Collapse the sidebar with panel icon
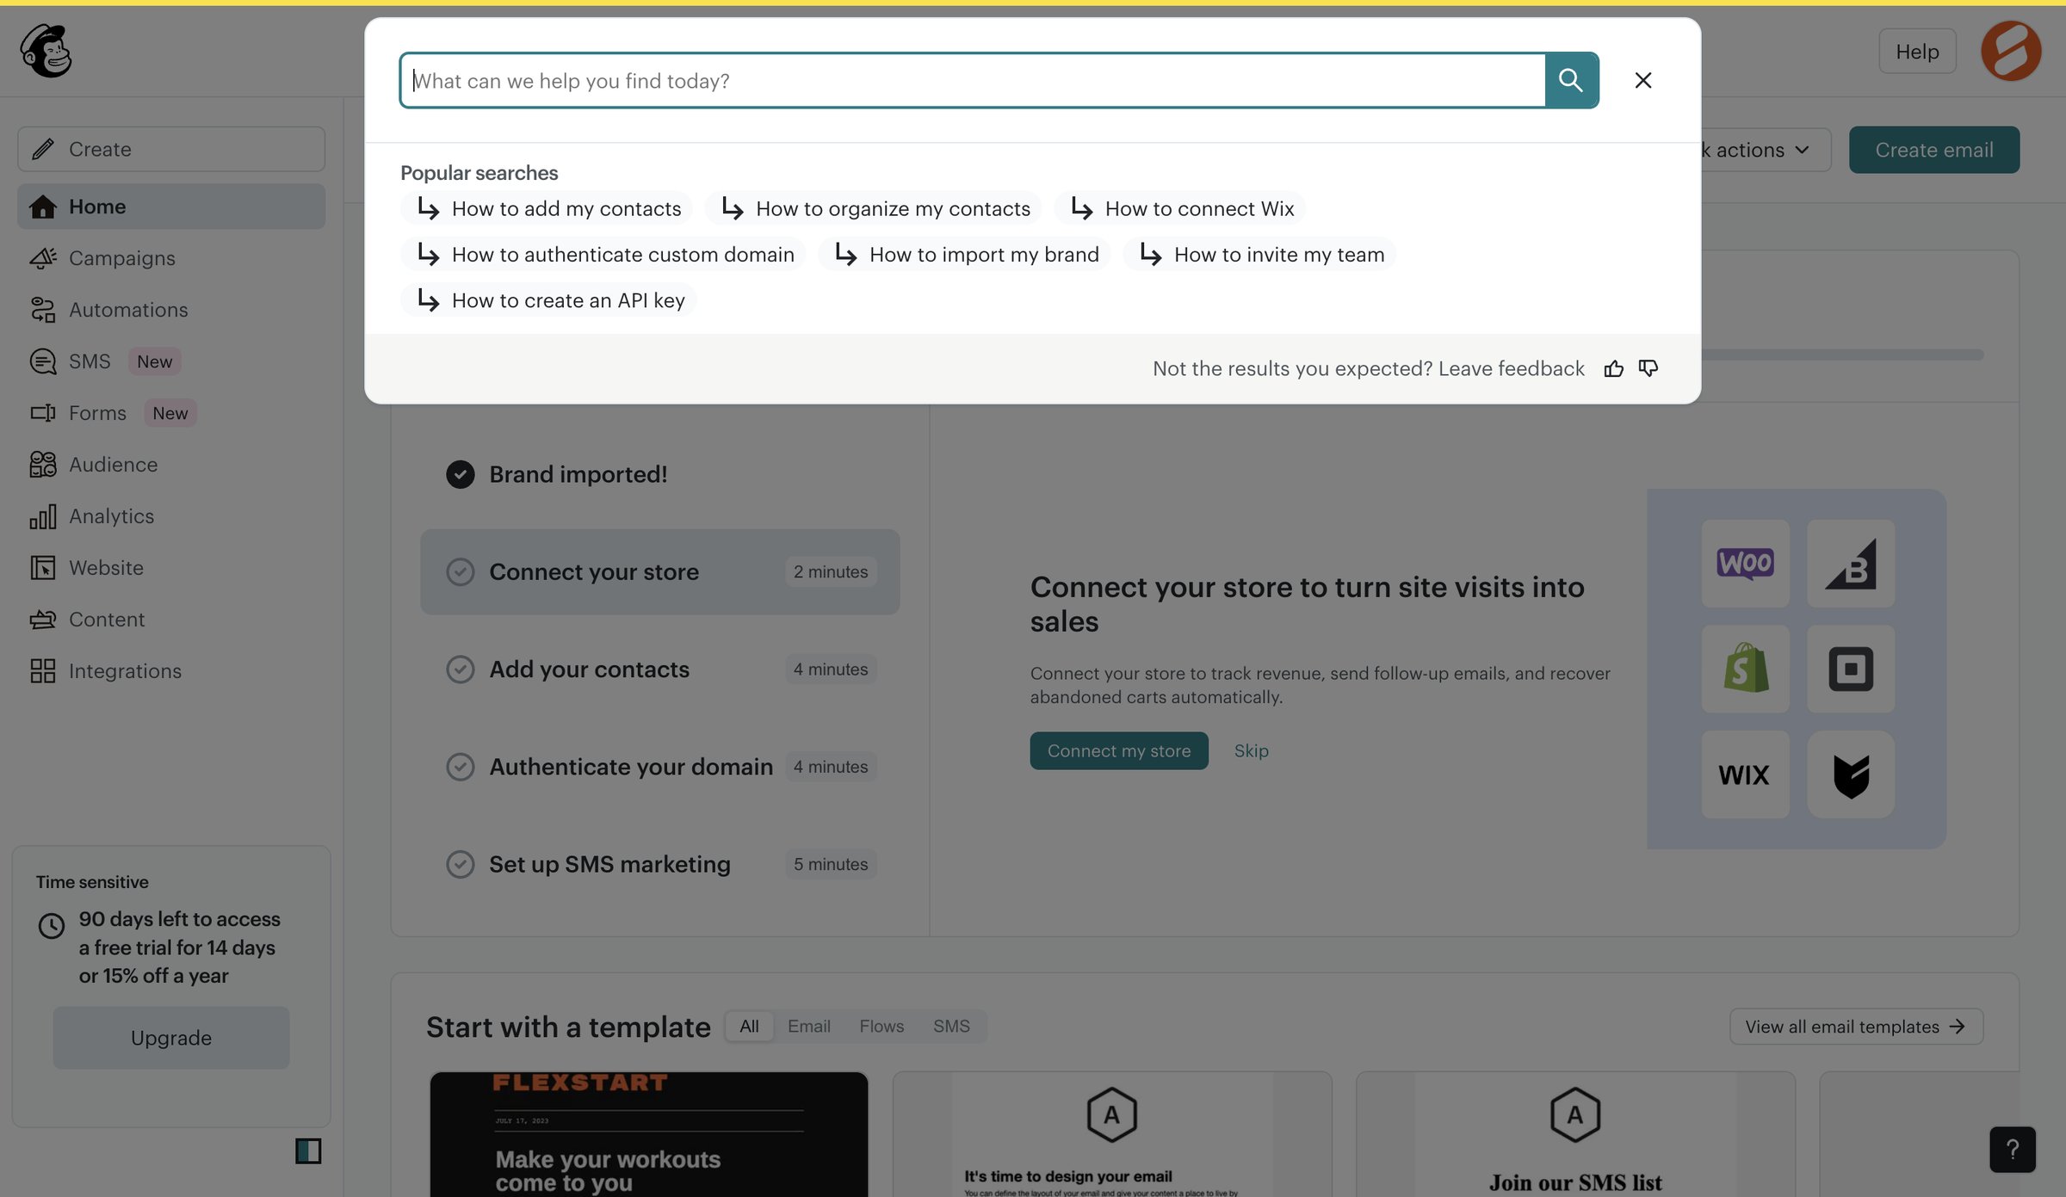The height and width of the screenshot is (1197, 2066). point(308,1151)
